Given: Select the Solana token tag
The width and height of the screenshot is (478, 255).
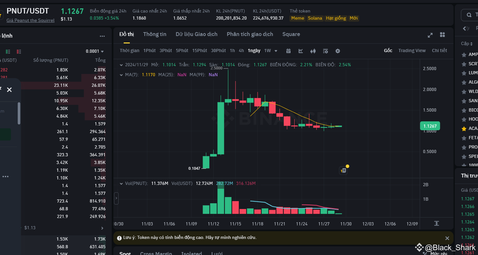Looking at the screenshot, I should [315, 18].
